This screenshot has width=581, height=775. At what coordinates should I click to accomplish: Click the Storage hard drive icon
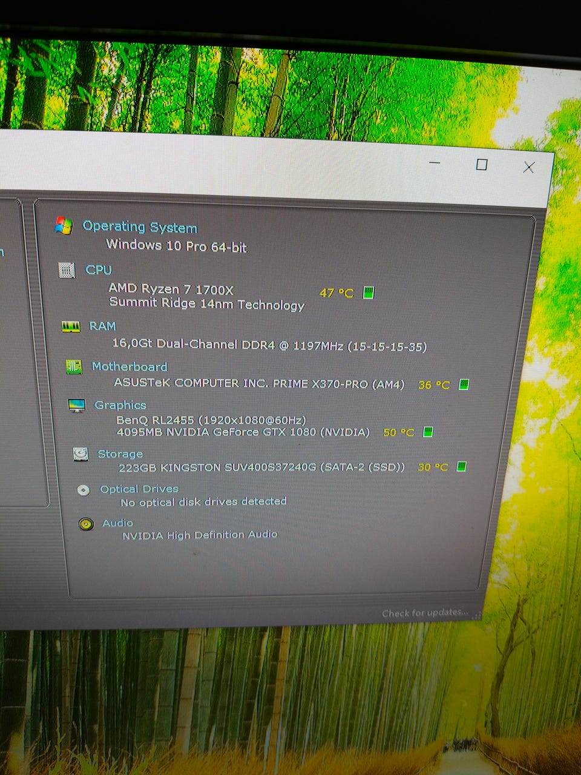click(80, 454)
